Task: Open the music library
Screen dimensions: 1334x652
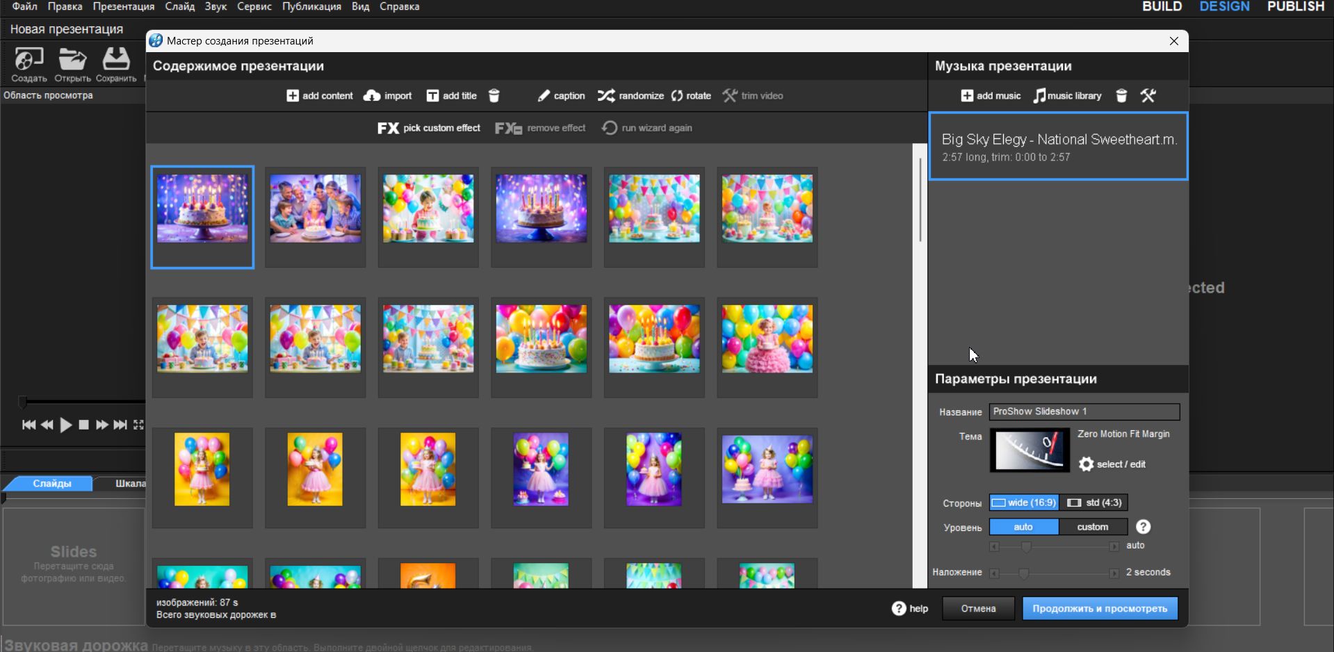Action: click(1067, 96)
